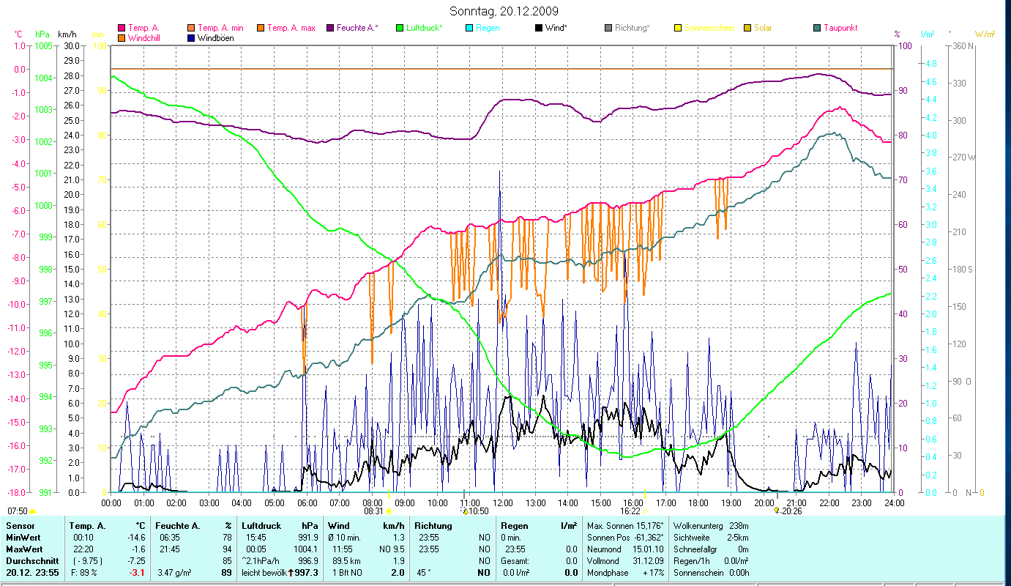Click the Sensor column header
This screenshot has height=586, width=1011.
(x=20, y=526)
